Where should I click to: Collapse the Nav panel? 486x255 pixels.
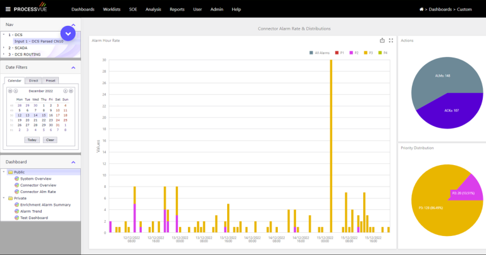pos(73,25)
